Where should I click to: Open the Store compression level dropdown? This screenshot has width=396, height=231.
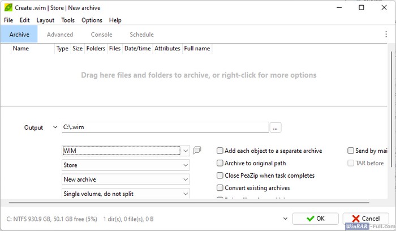(x=126, y=165)
